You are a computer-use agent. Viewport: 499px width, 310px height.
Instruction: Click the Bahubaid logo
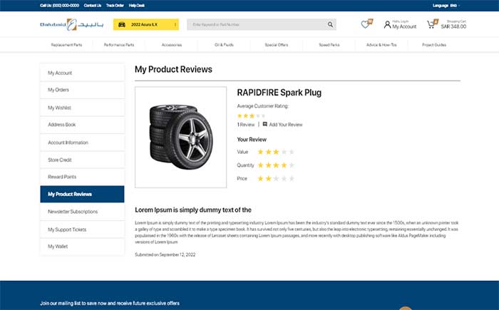click(71, 24)
